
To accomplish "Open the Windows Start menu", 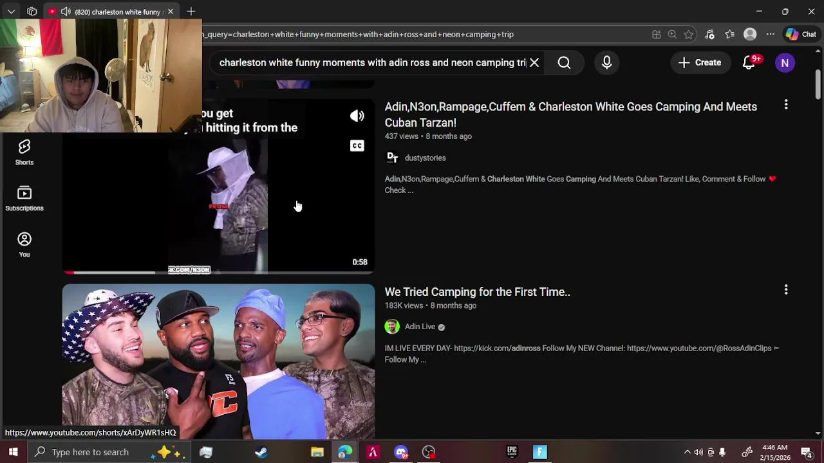I will coord(13,452).
